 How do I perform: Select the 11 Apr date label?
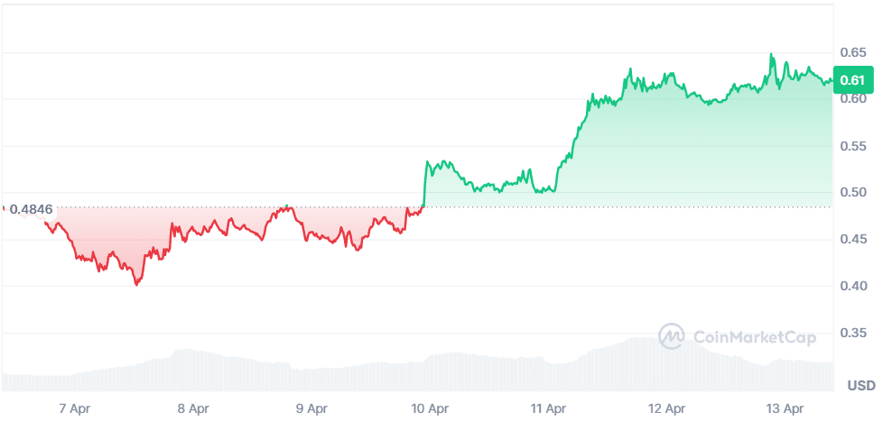[549, 407]
